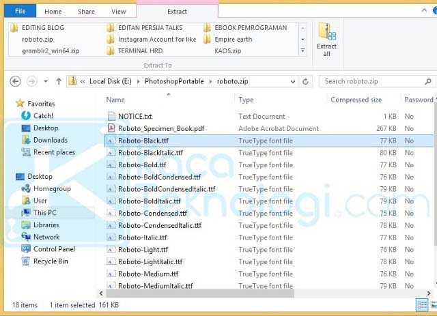Image resolution: width=437 pixels, height=316 pixels.
Task: Click the Up one level arrow
Action: pyautogui.click(x=59, y=81)
